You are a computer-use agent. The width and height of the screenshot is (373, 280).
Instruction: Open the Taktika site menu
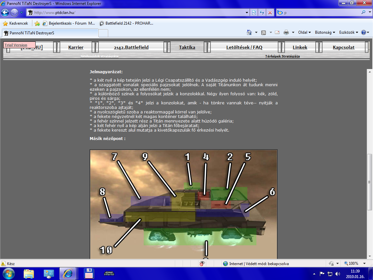click(x=187, y=47)
